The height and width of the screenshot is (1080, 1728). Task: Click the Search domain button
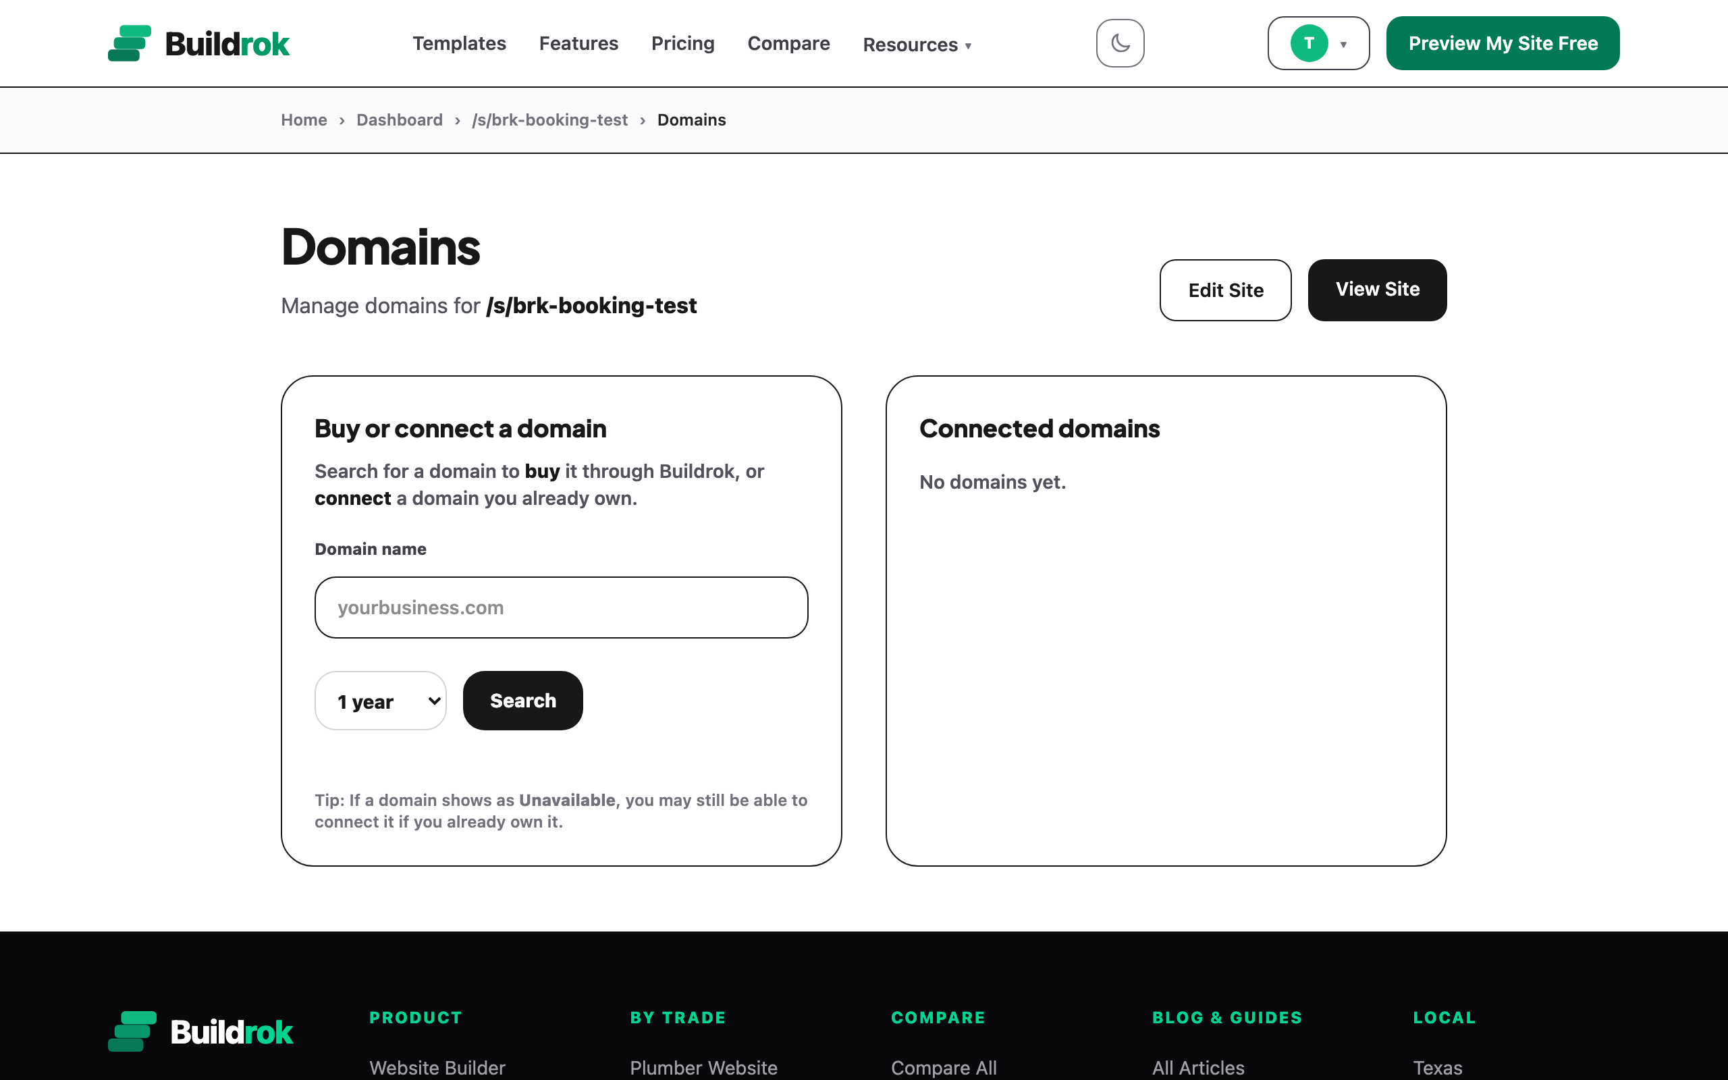522,701
